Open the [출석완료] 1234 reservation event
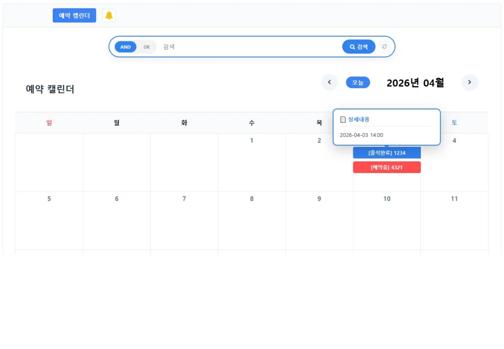The height and width of the screenshot is (349, 504). [387, 153]
